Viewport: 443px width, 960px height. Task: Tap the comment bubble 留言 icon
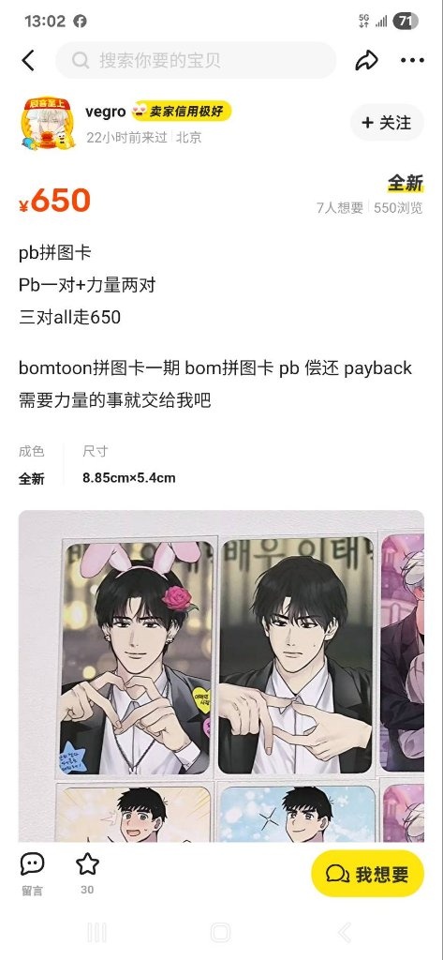coord(32,863)
